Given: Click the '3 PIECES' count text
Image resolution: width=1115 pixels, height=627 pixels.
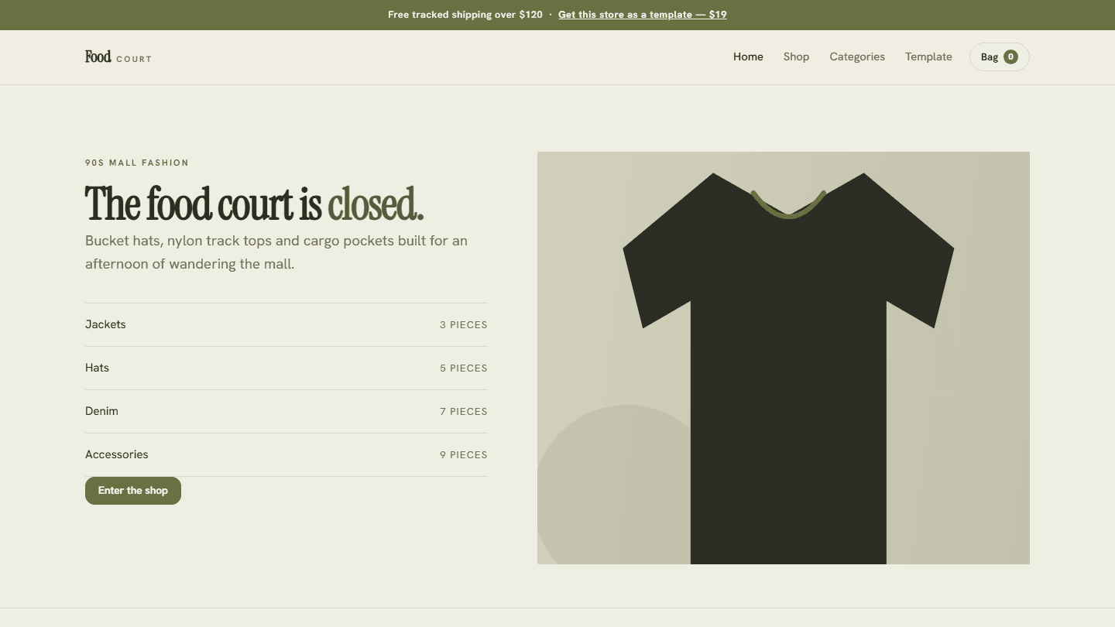Looking at the screenshot, I should point(464,325).
